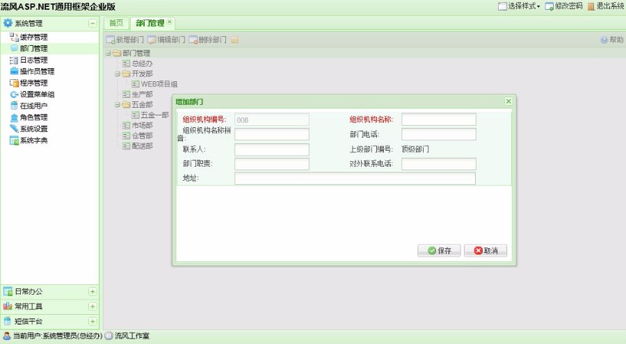This screenshot has height=344, width=626.
Task: Open 角色管理 in the sidebar
Action: 34,117
